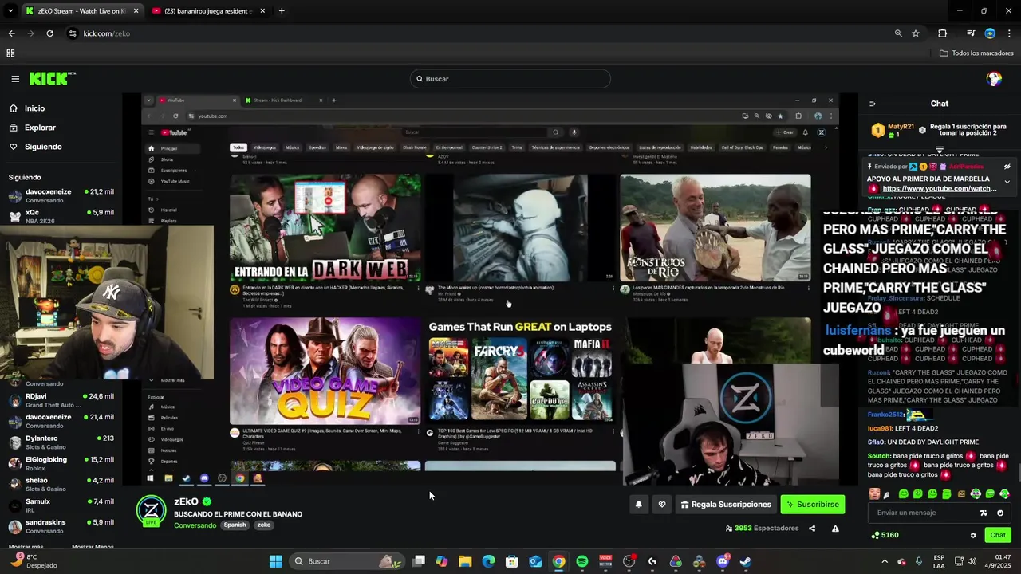Click the zeko tag under stream title

click(264, 525)
